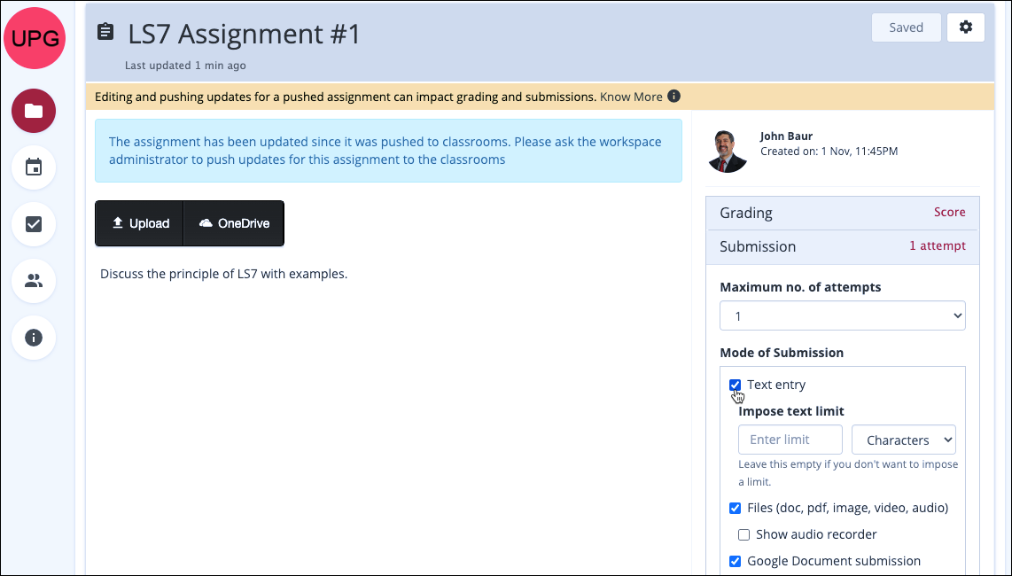This screenshot has height=576, width=1012.
Task: Open the UPG workspace logo
Action: click(35, 38)
